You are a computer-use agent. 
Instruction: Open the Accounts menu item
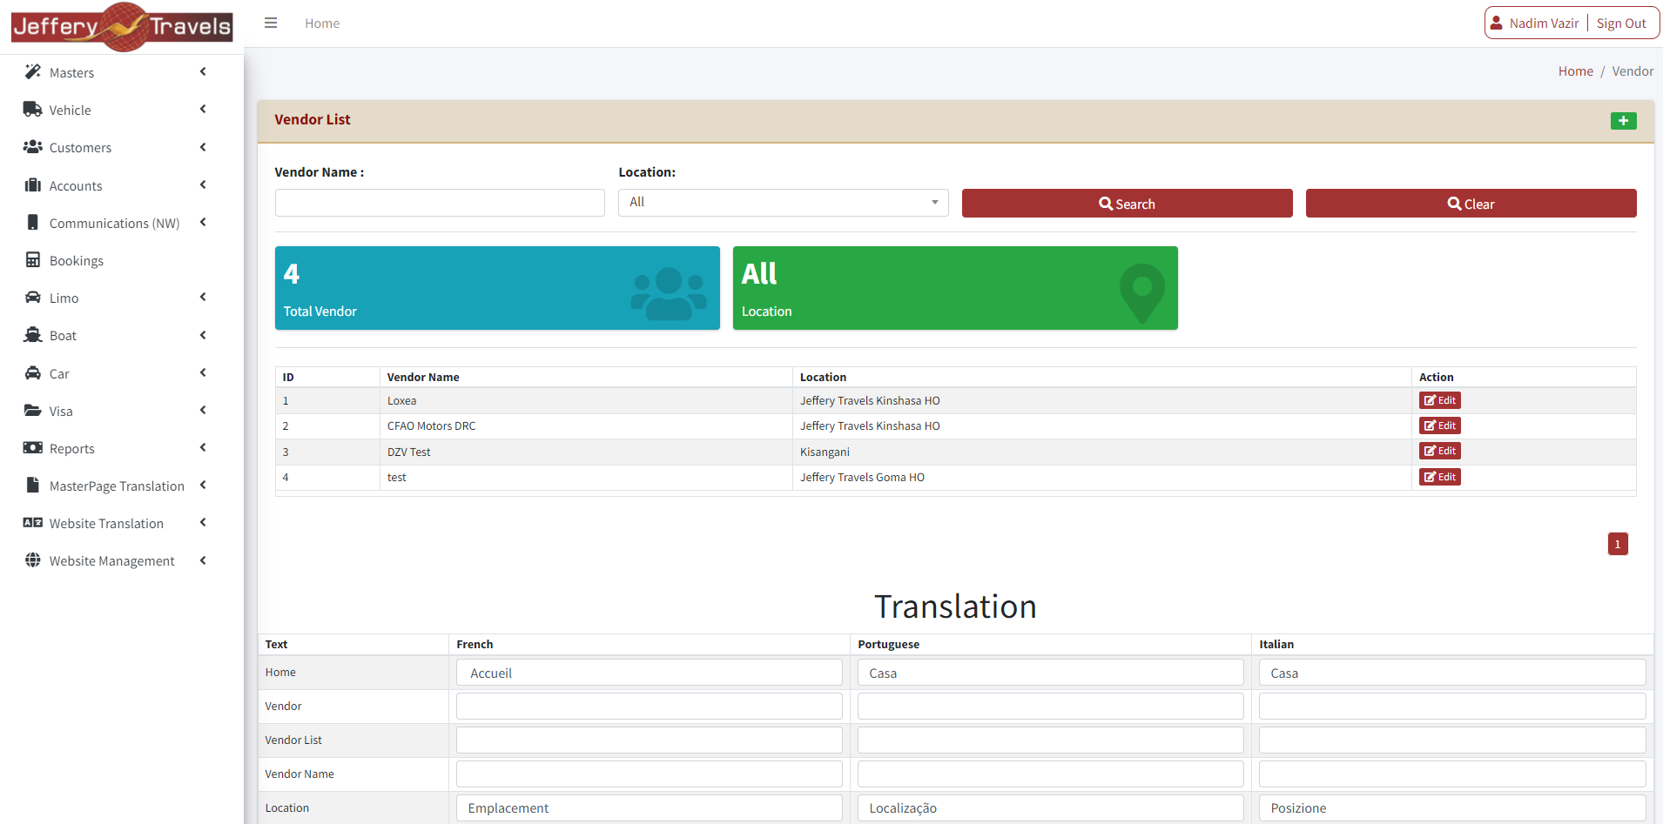[x=76, y=186]
